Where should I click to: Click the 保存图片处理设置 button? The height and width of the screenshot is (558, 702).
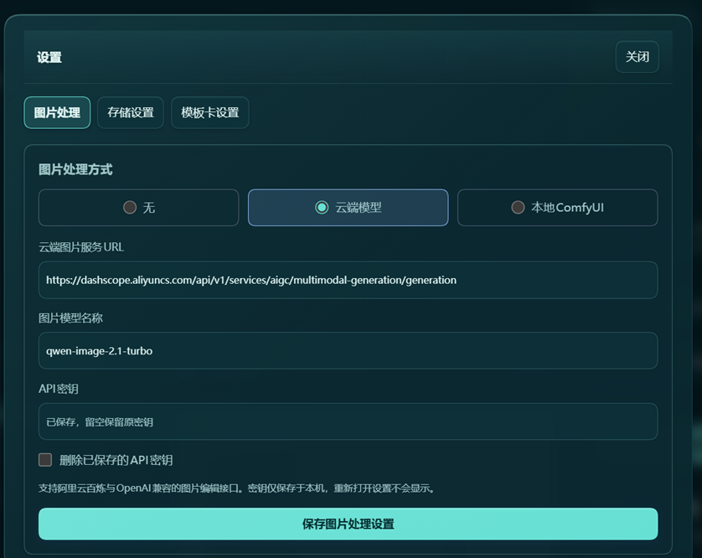click(x=348, y=524)
